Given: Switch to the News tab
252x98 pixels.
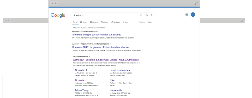Looking at the screenshot, I should click(83, 22).
